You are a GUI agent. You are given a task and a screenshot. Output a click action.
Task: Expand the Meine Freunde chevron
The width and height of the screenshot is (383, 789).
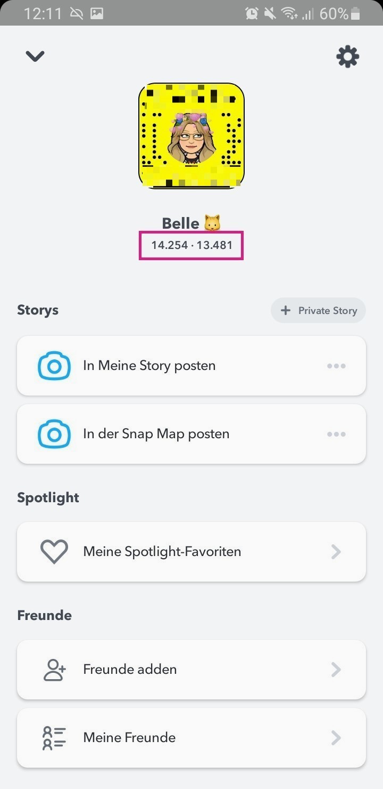(336, 738)
